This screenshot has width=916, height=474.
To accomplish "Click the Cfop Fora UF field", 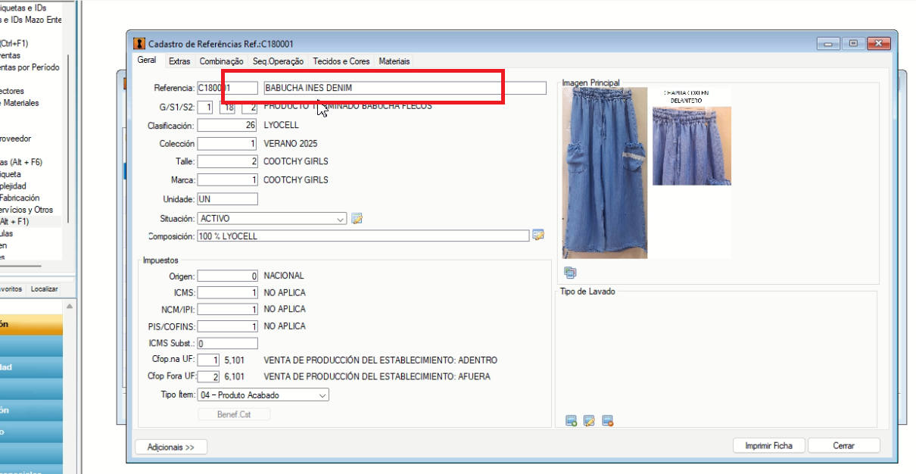I will point(209,377).
